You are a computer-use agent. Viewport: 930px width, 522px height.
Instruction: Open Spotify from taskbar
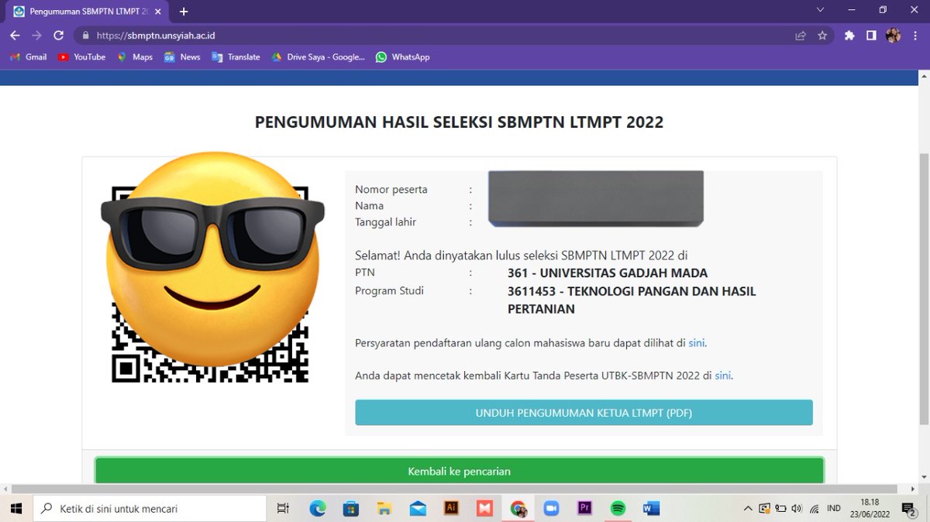coord(618,509)
